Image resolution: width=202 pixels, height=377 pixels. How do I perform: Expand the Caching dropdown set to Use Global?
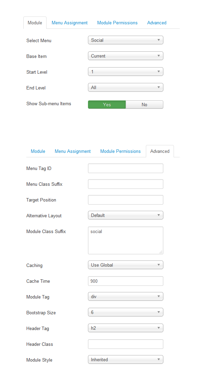click(125, 265)
